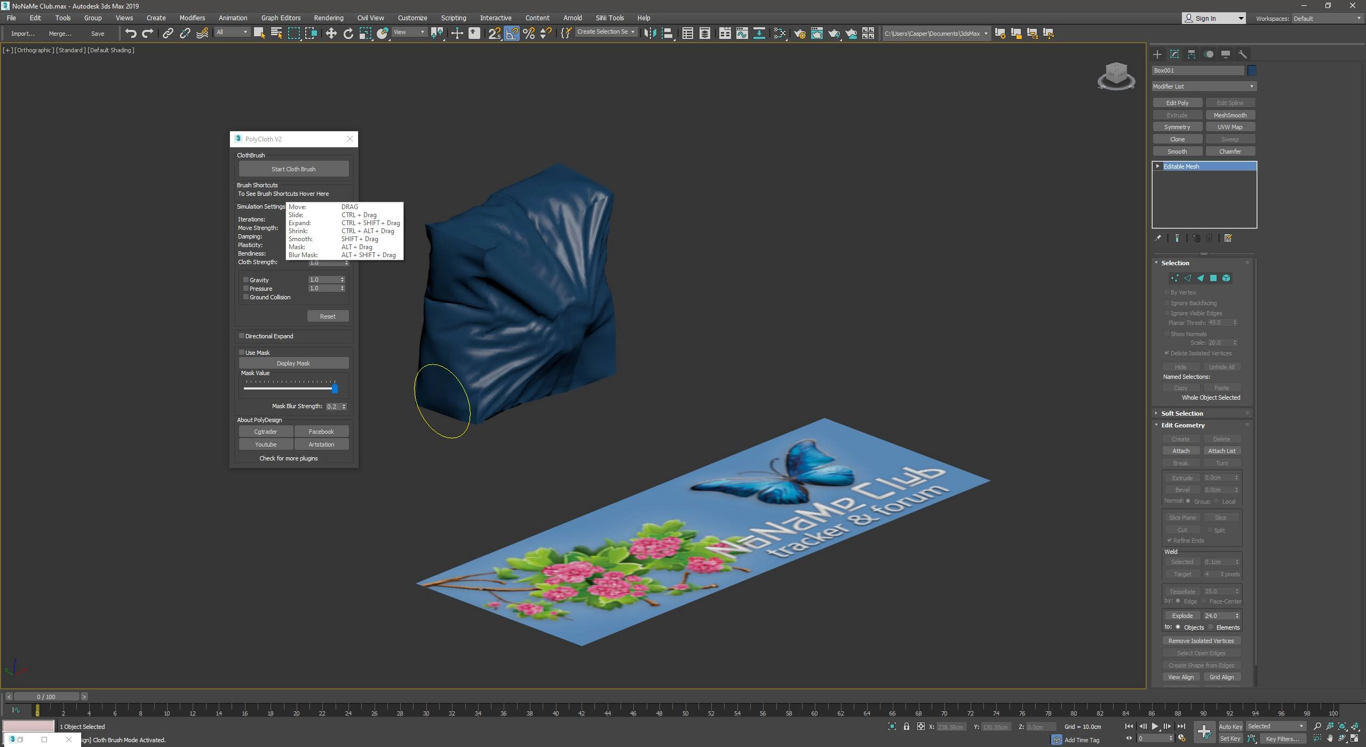This screenshot has width=1366, height=747.
Task: Click the time slider 0 / 100
Action: 46,696
